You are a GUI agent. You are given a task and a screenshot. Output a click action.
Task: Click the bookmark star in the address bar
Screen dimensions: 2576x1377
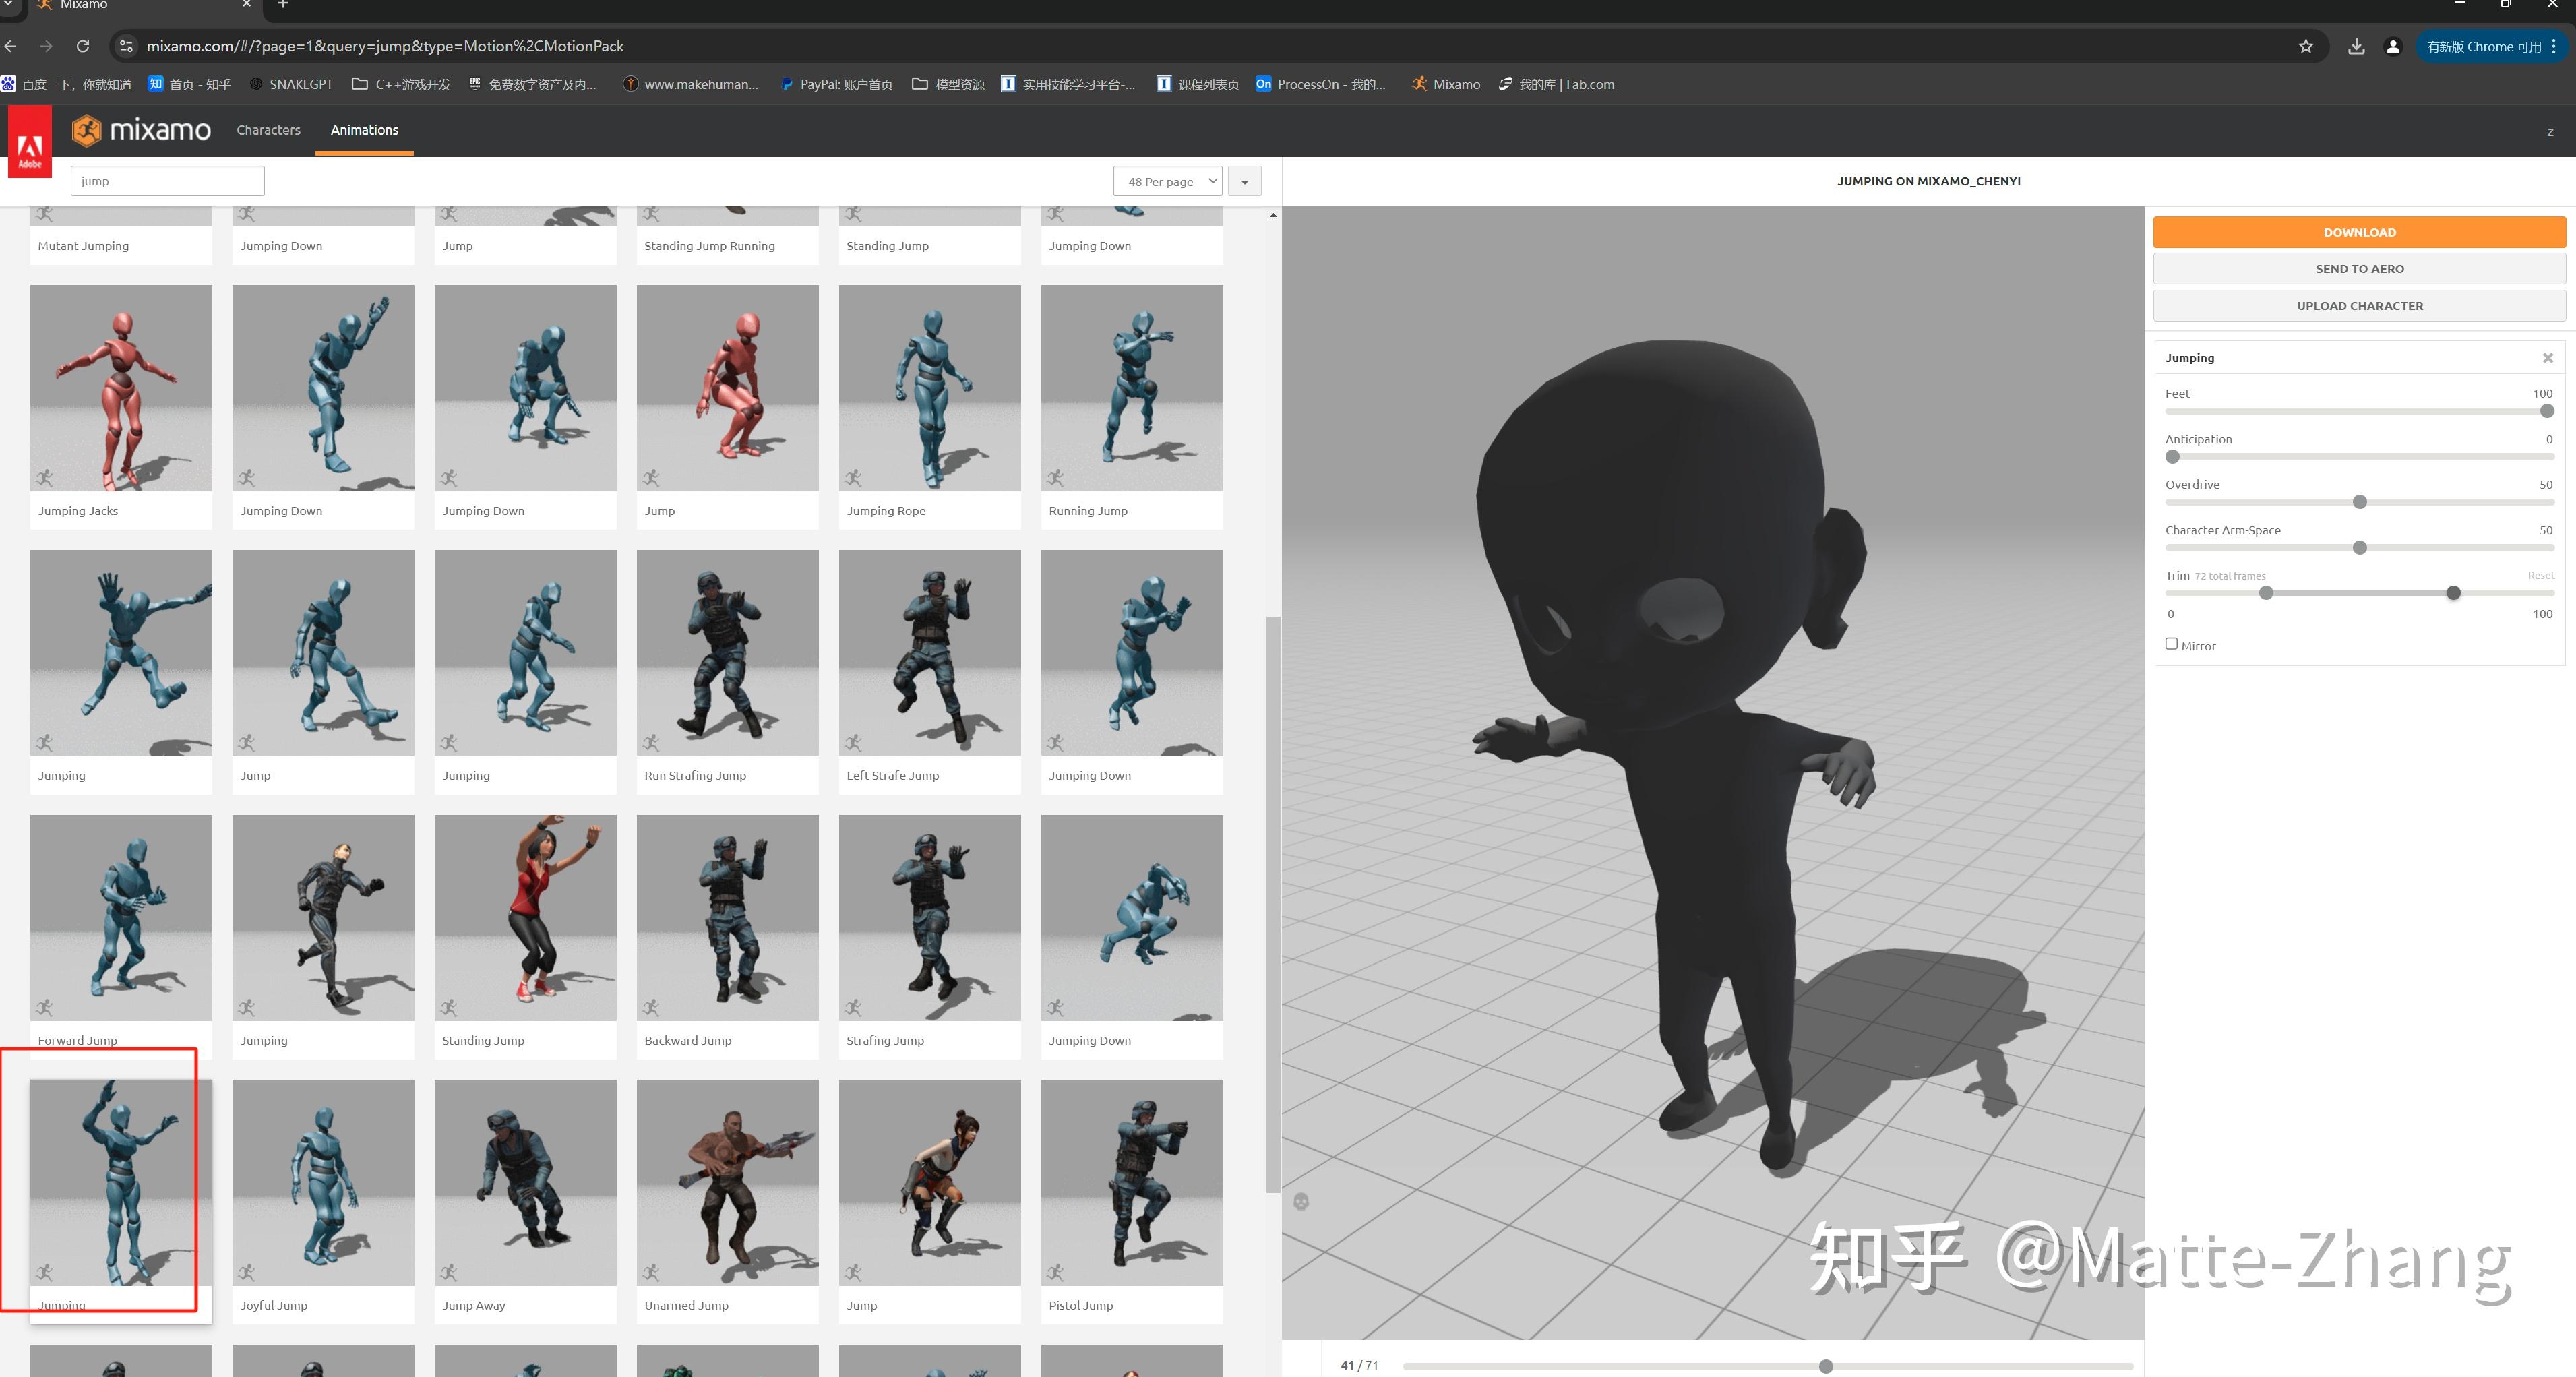pos(2306,46)
